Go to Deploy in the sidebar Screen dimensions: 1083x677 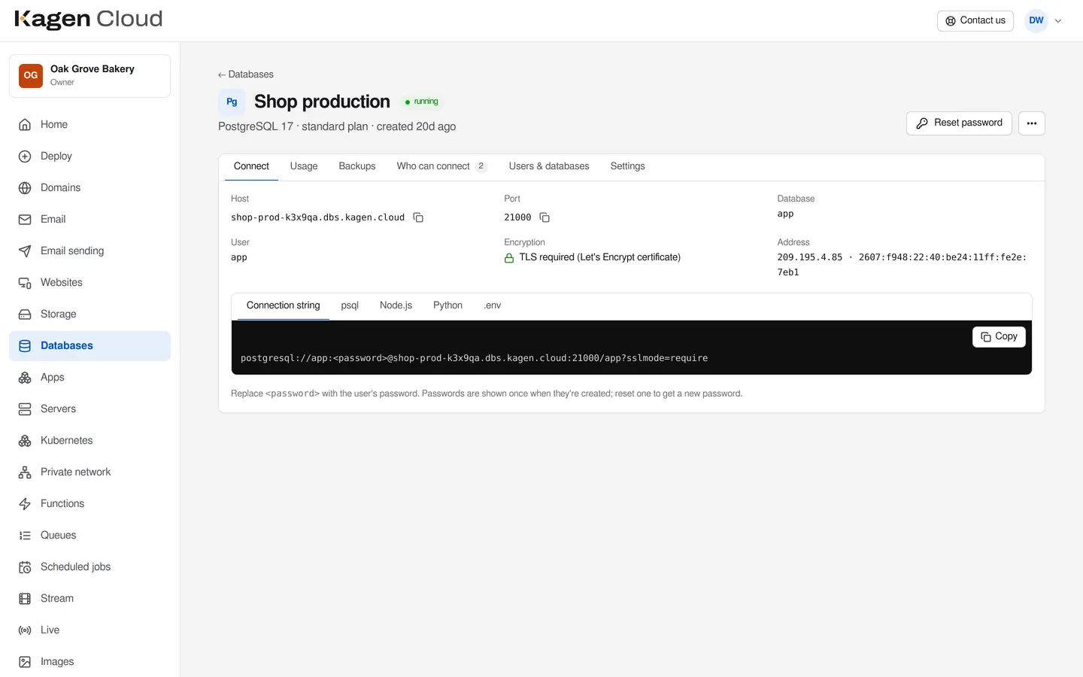tap(89, 156)
